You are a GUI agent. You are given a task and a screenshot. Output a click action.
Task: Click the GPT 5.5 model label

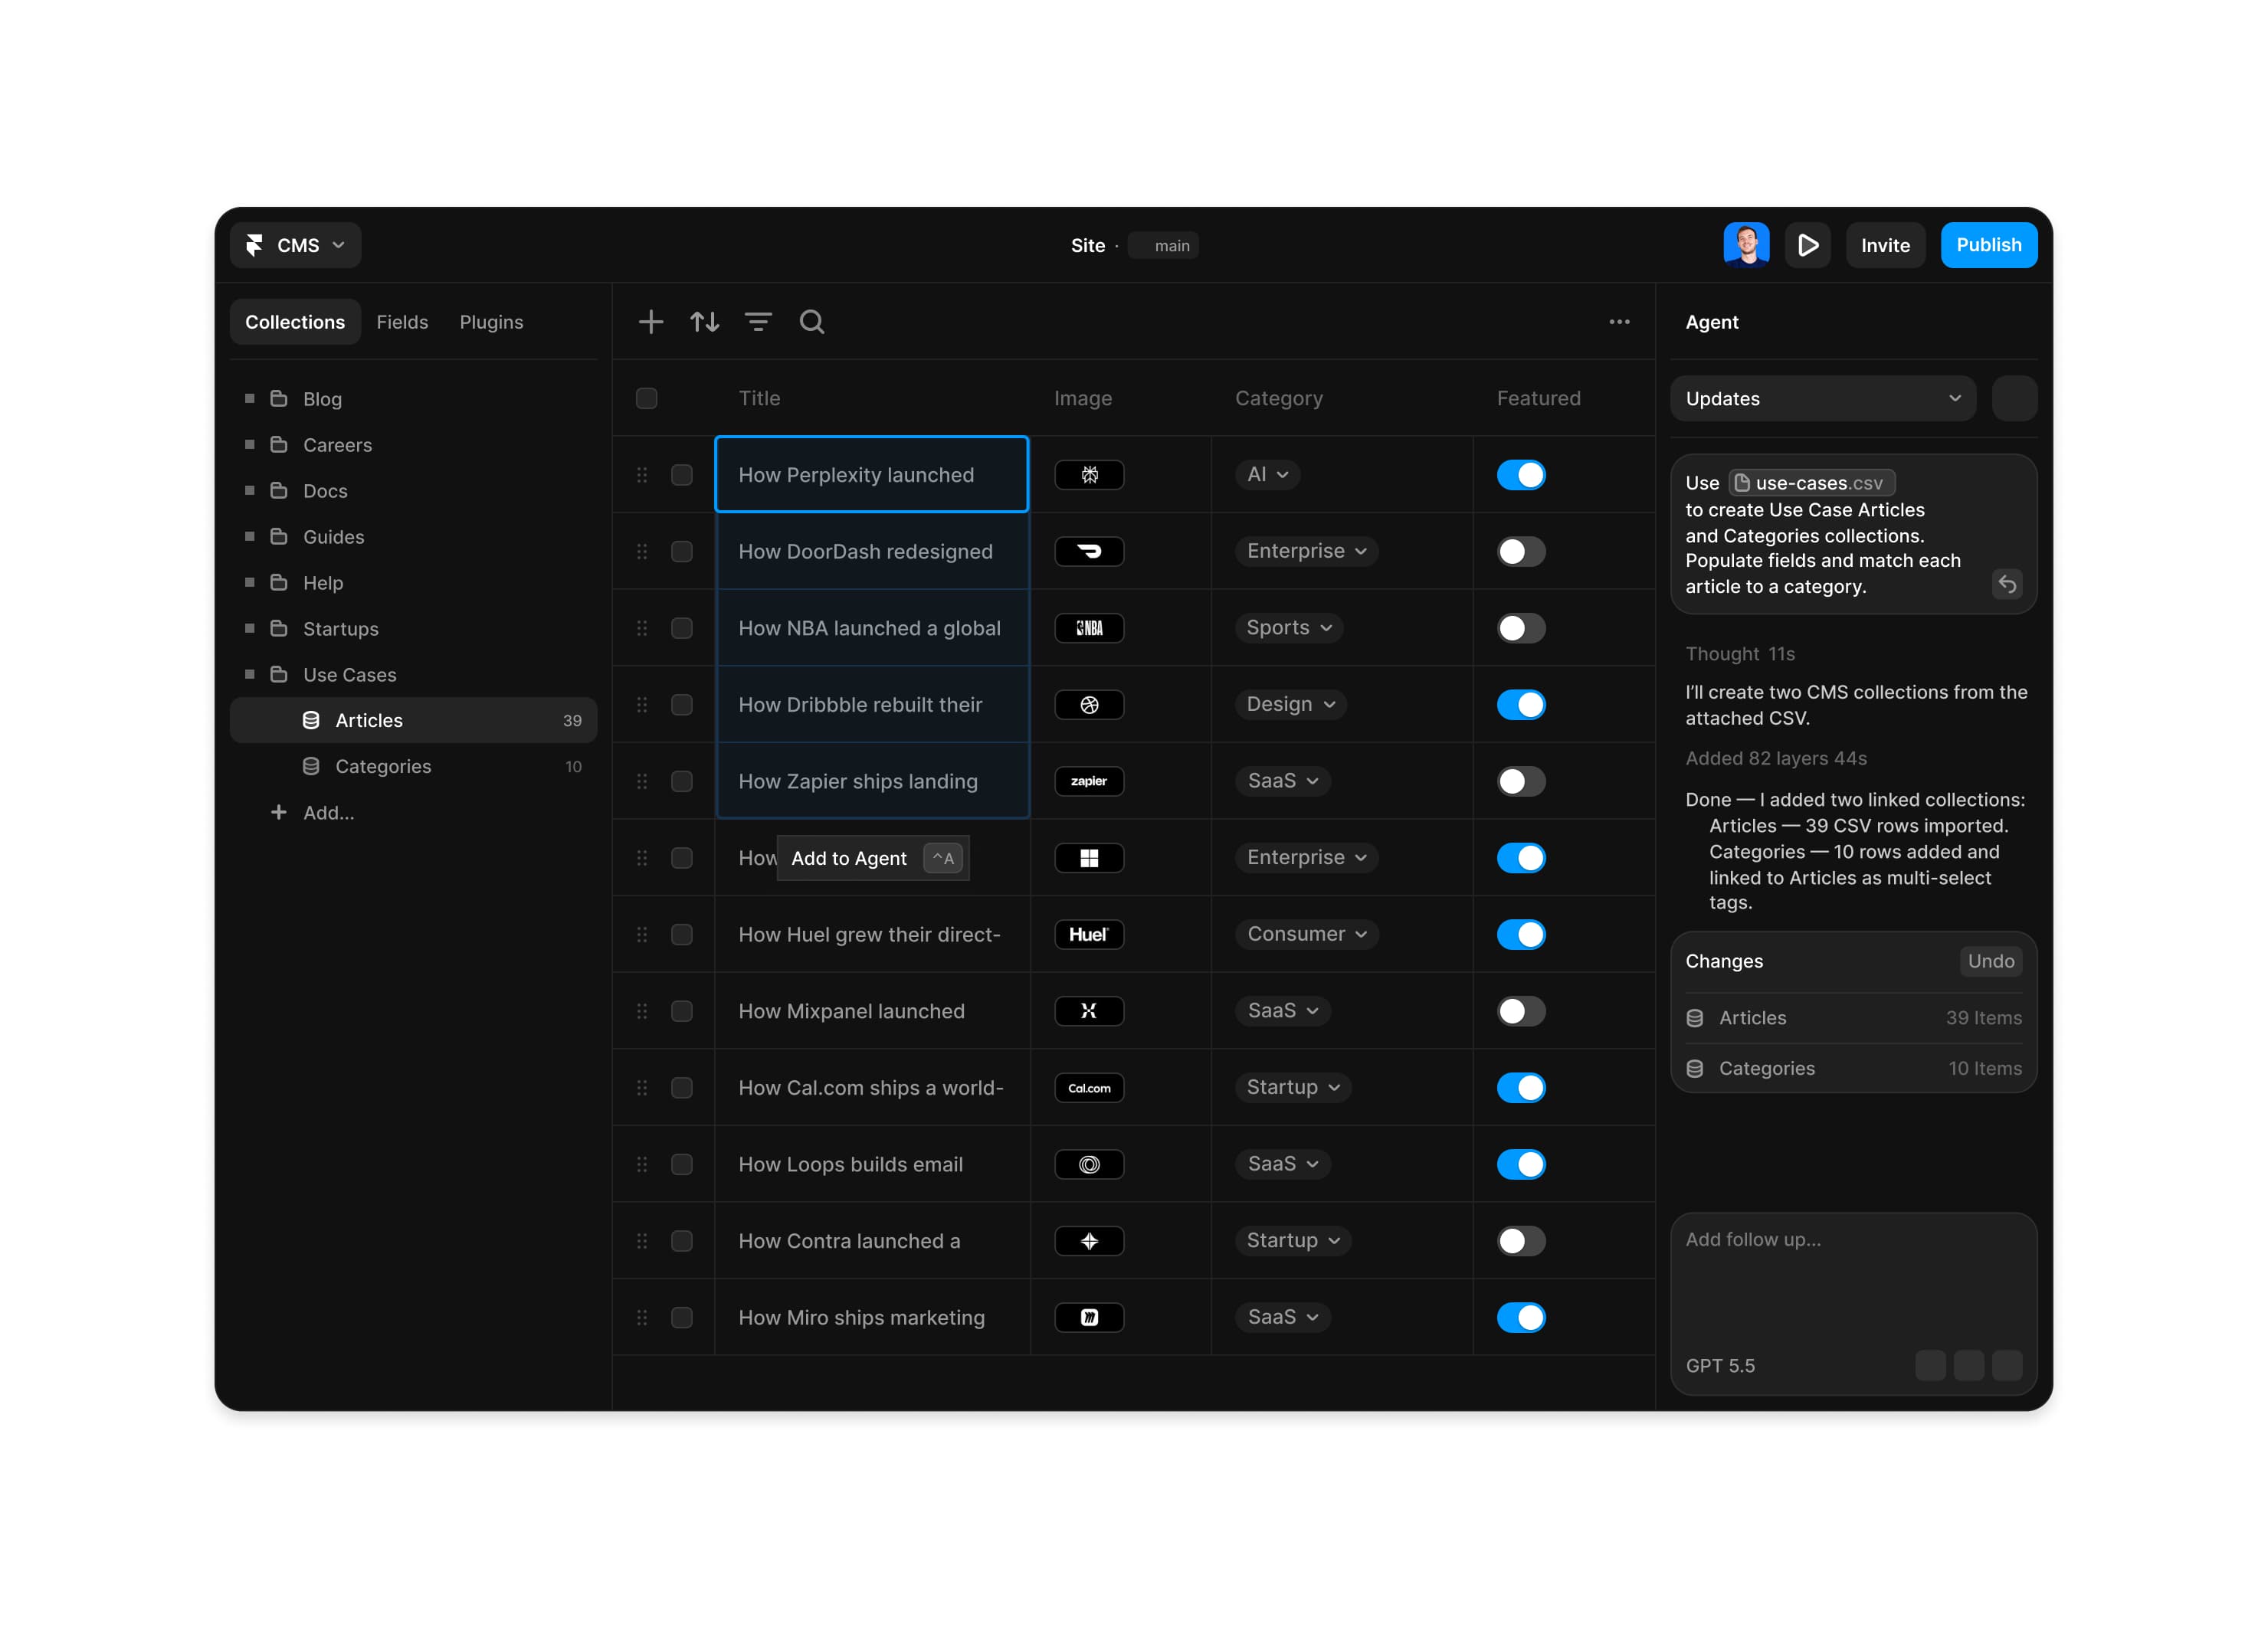(x=1720, y=1366)
